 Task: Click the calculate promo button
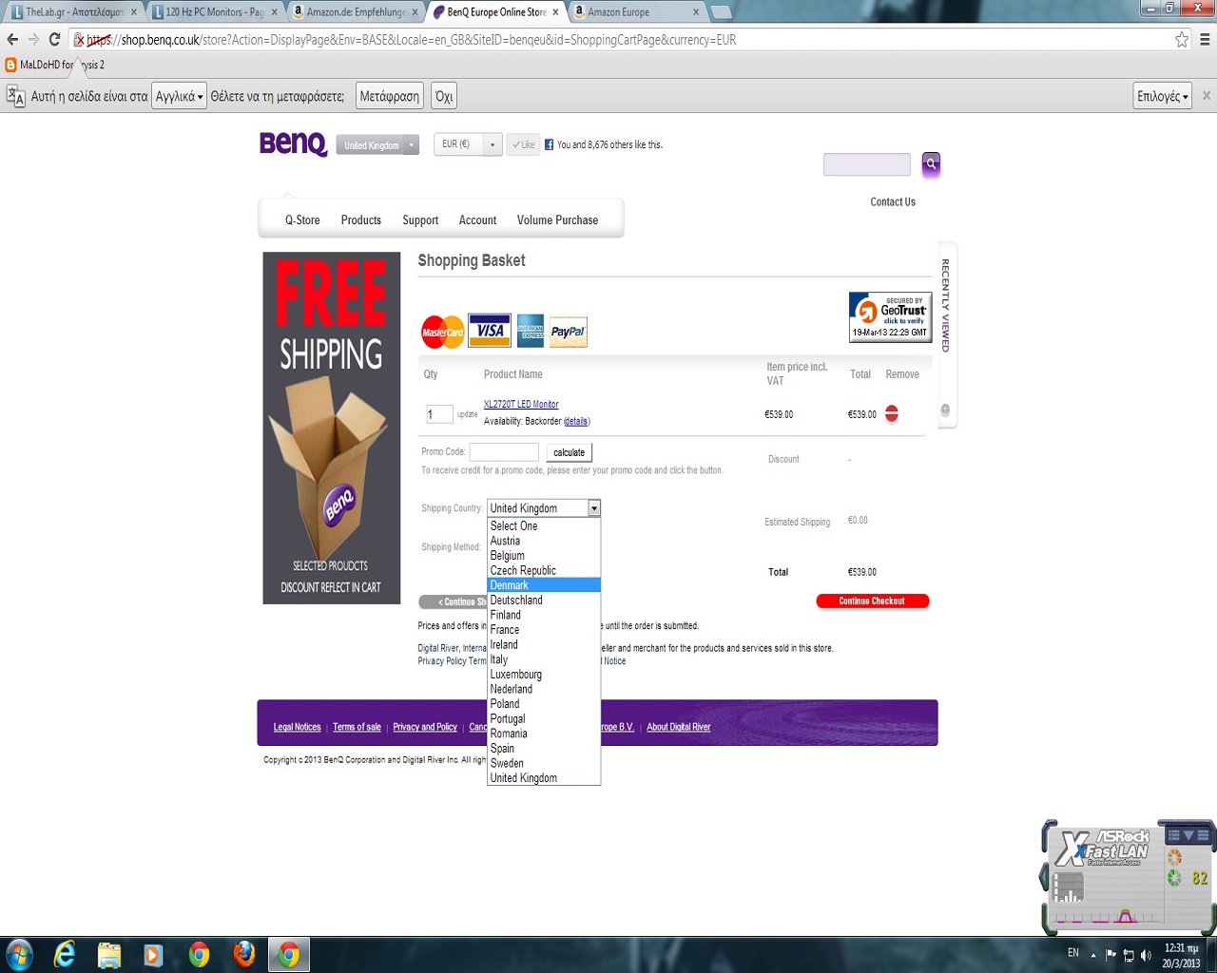[570, 452]
